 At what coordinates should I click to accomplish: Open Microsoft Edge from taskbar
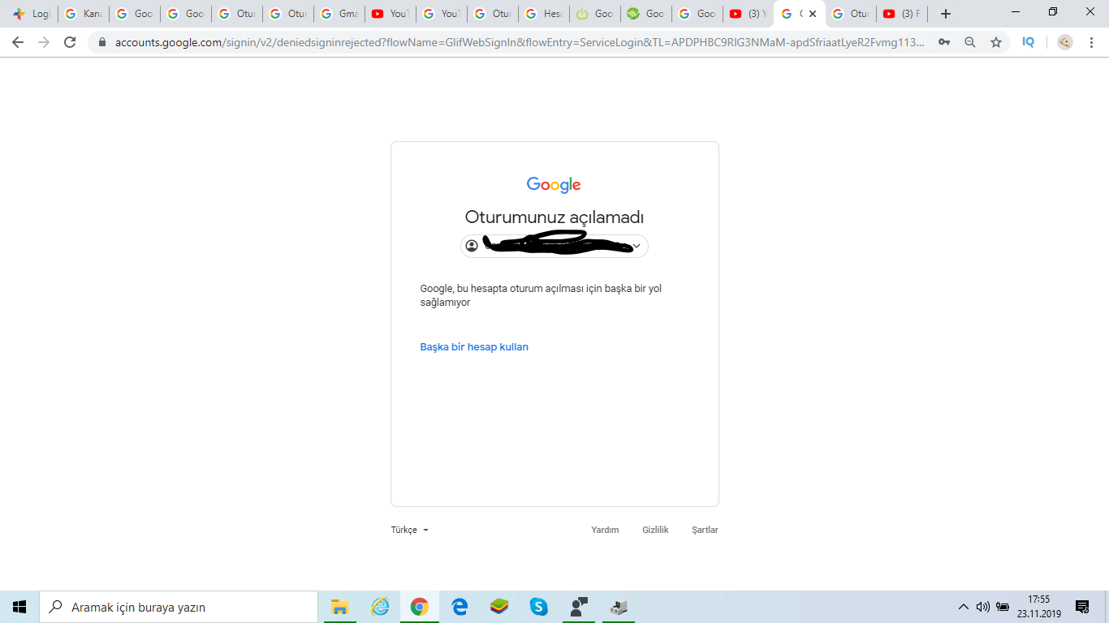pyautogui.click(x=460, y=607)
